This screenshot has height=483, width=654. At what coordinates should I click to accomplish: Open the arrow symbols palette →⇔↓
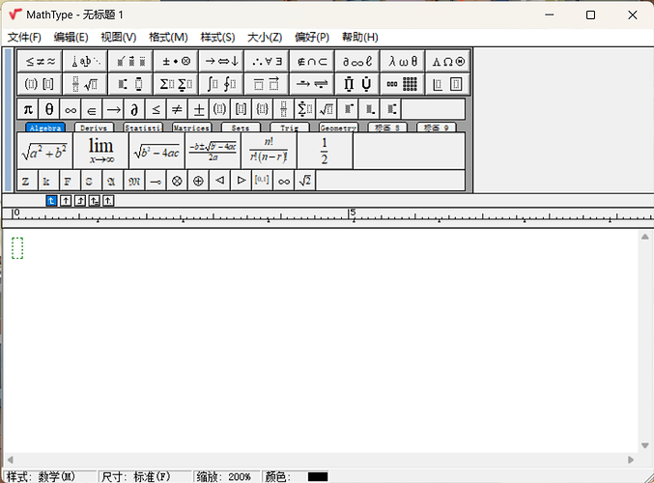[x=221, y=61]
